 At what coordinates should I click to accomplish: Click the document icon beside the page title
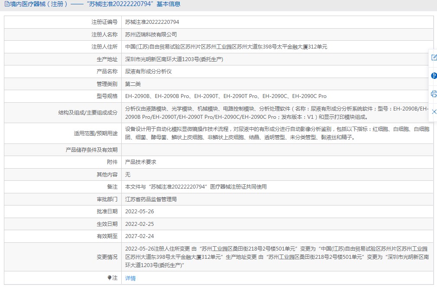point(7,4)
